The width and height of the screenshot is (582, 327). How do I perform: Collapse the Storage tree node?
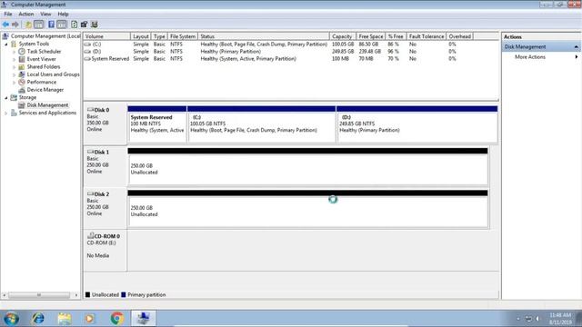click(x=6, y=97)
